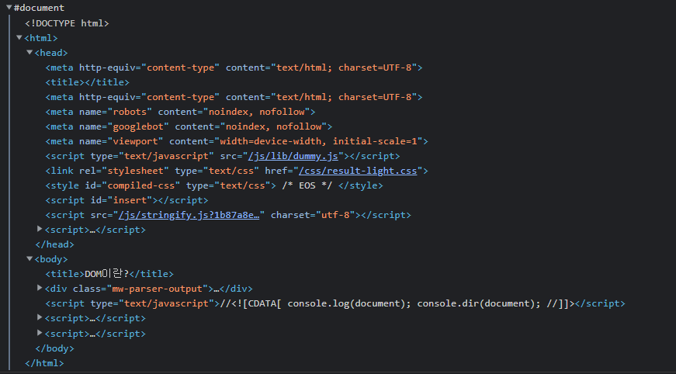Select the second meta content-type line
This screenshot has height=374, width=676.
click(234, 97)
